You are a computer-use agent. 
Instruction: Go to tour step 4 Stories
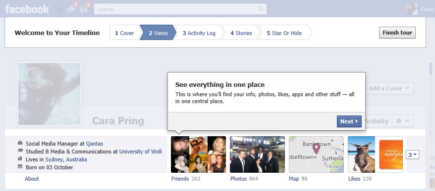point(241,33)
